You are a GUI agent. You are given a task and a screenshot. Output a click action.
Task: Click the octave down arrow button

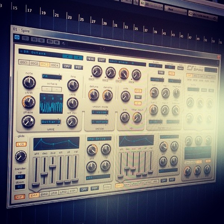pyautogui.click(x=47, y=89)
